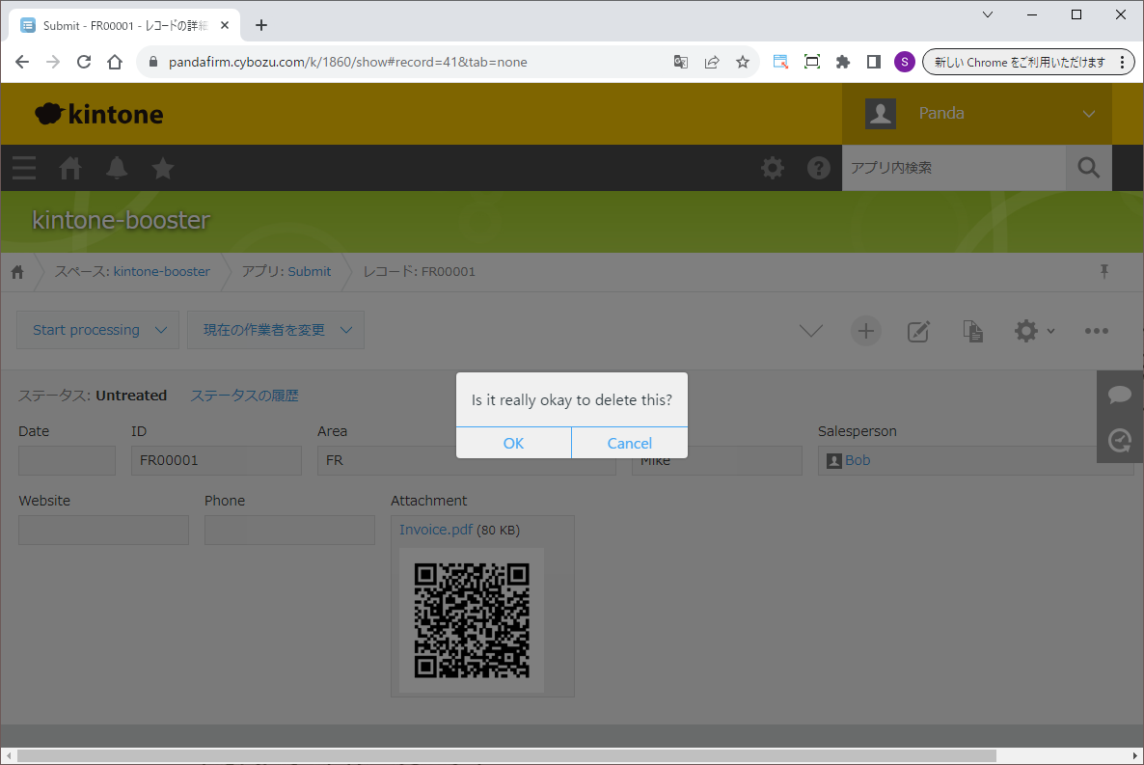Click the app search magnifier button
Image resolution: width=1144 pixels, height=765 pixels.
click(1088, 168)
